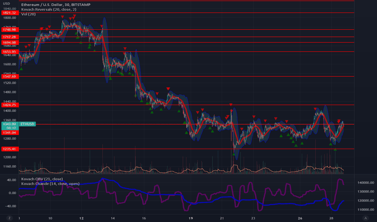This screenshot has height=222, width=377.
Task: Click the 1821.32 red price label
Action: (10, 13)
